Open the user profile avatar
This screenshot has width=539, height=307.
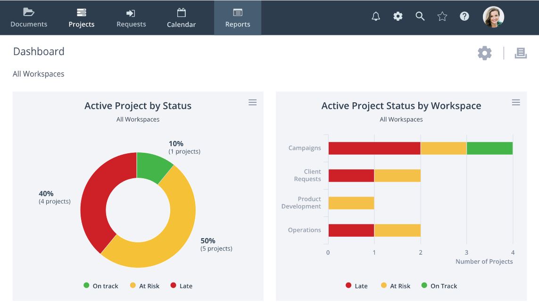point(493,17)
